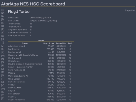The image size is (136, 102).
Task: Select the Panic Restaurant game entry
Action: [x=16, y=82]
